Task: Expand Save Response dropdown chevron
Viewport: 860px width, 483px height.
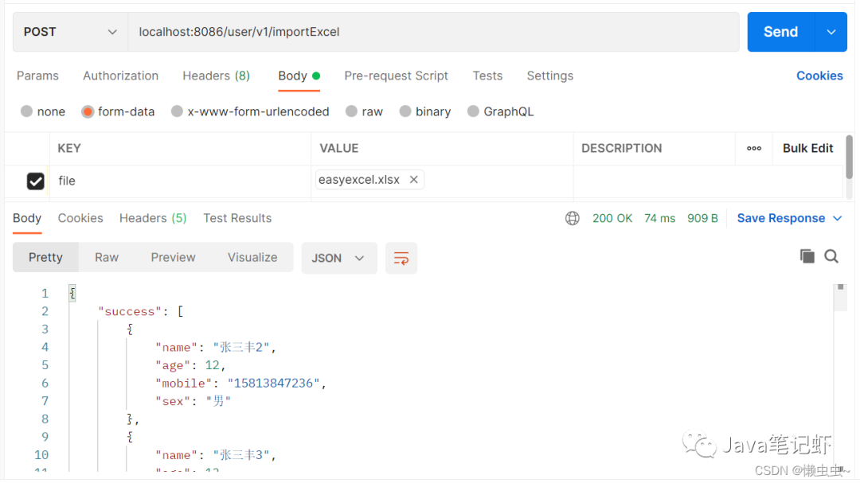Action: pos(837,219)
